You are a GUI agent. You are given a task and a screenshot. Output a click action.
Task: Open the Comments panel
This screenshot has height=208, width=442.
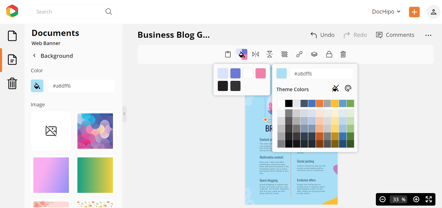coord(395,35)
